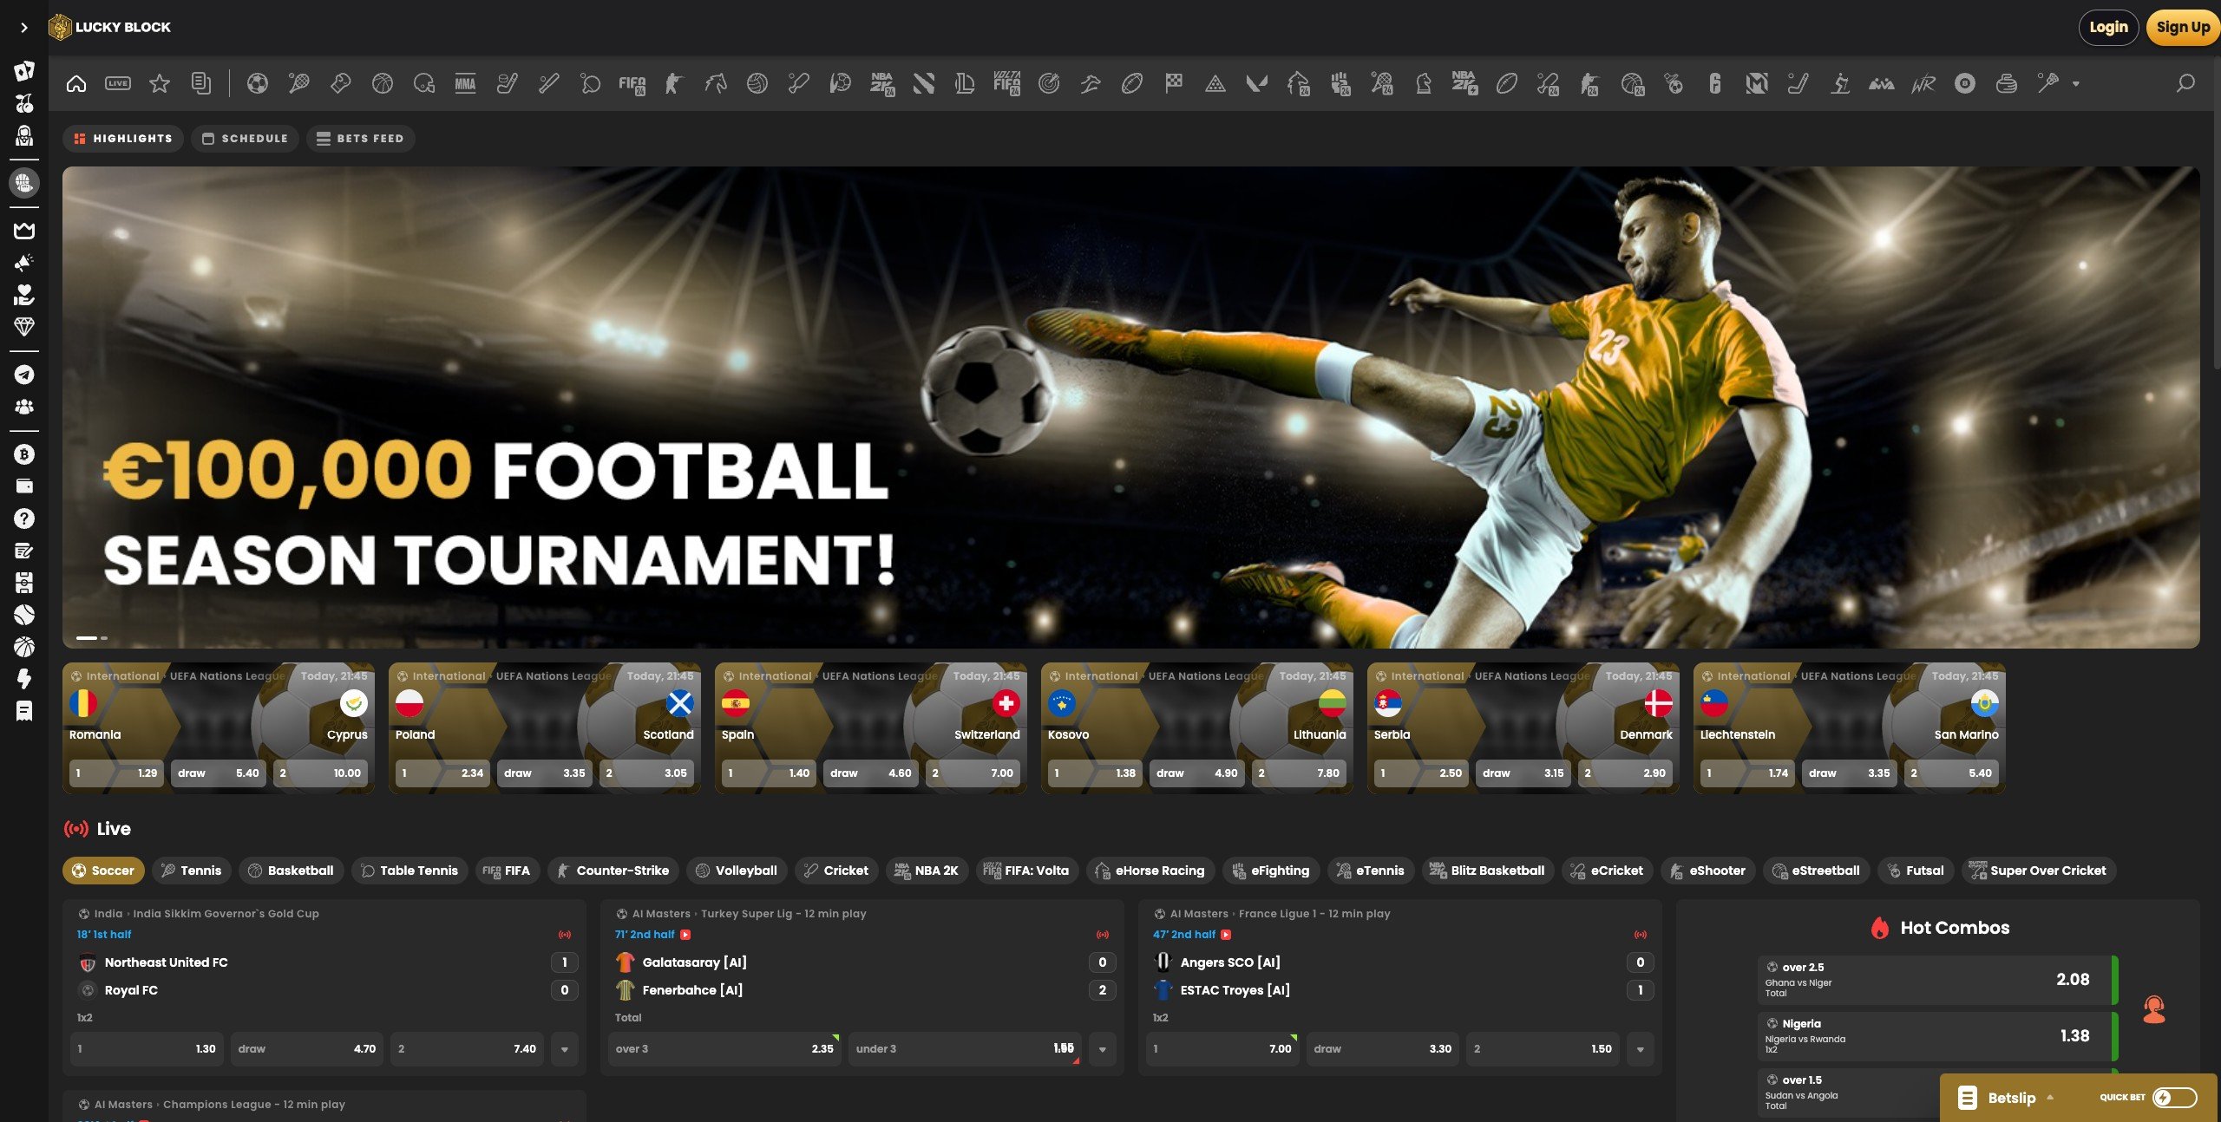Pick draw 3.30 for Angers vs Troyes
The height and width of the screenshot is (1122, 2221).
click(x=1382, y=1049)
